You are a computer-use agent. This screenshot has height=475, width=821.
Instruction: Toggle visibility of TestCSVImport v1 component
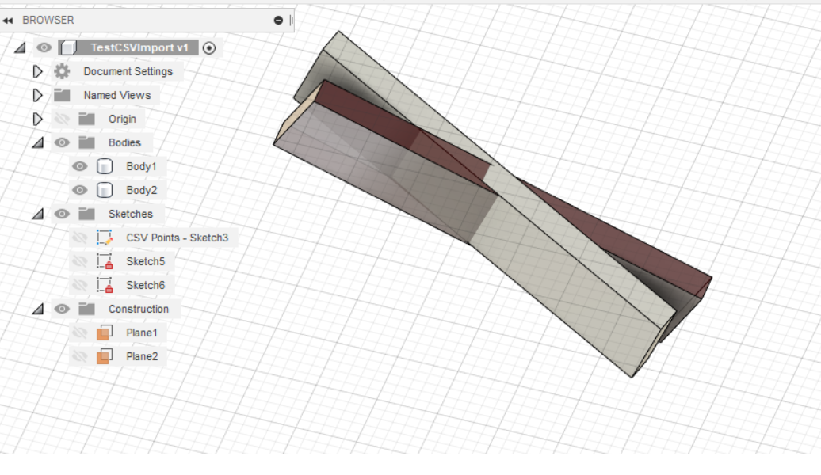tap(44, 47)
